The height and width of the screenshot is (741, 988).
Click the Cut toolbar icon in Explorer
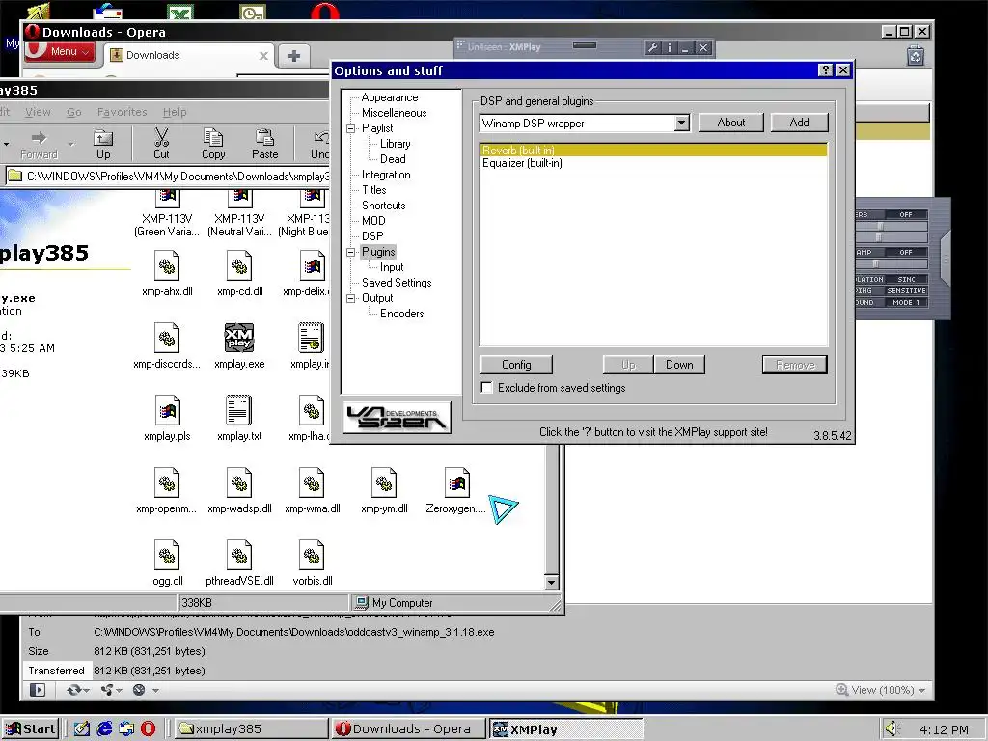[x=161, y=144]
